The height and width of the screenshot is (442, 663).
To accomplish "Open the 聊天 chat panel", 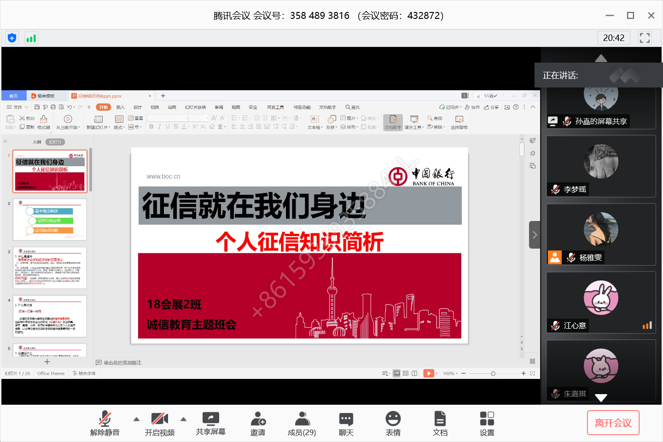I will 346,423.
